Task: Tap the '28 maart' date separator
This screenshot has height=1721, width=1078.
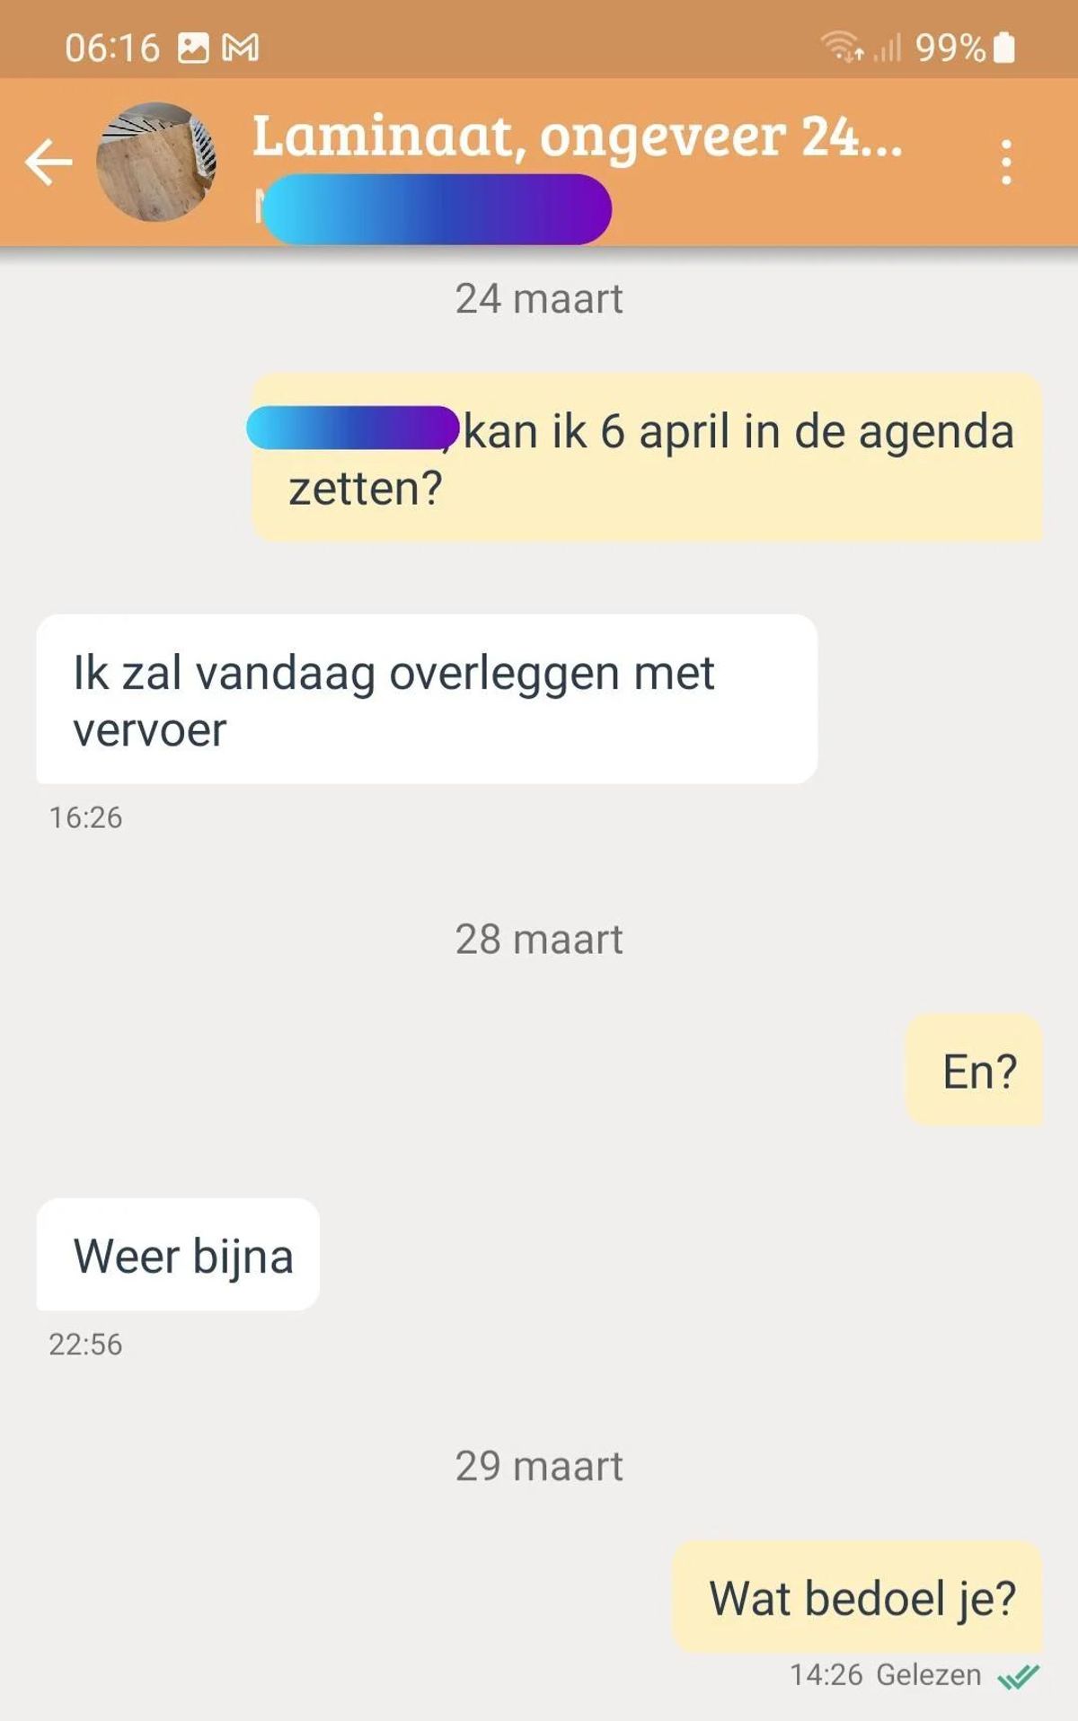Action: click(539, 939)
